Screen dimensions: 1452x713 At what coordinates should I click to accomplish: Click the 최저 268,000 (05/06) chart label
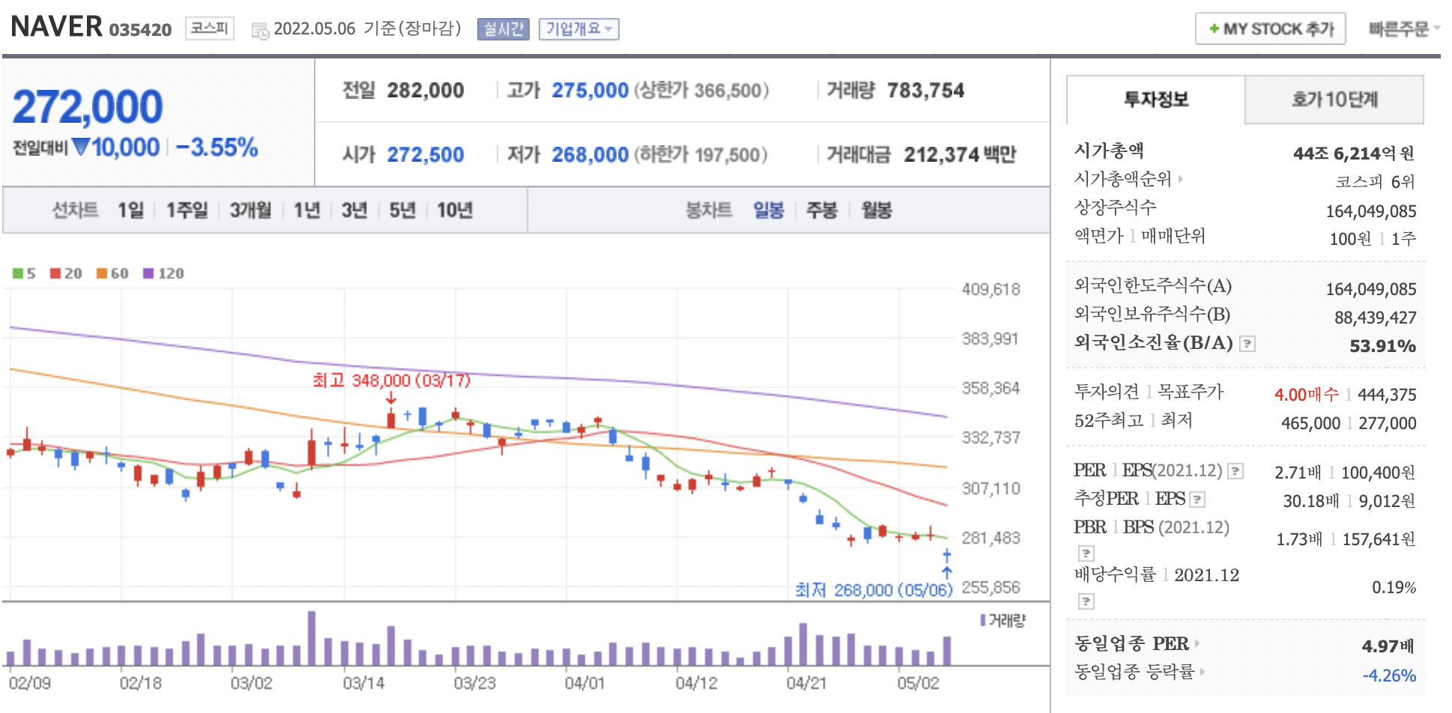(874, 590)
